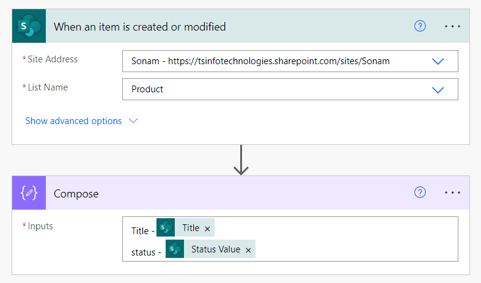Click the trigger title 'When an item is created or modified'
The image size is (481, 283).
click(140, 26)
